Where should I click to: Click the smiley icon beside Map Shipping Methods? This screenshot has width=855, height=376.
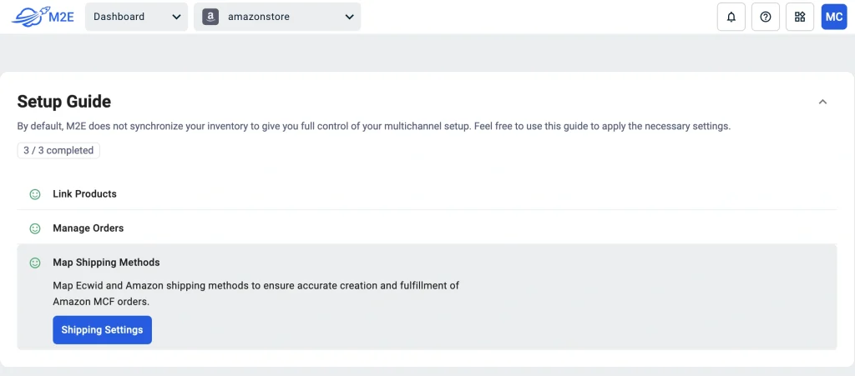pos(35,263)
